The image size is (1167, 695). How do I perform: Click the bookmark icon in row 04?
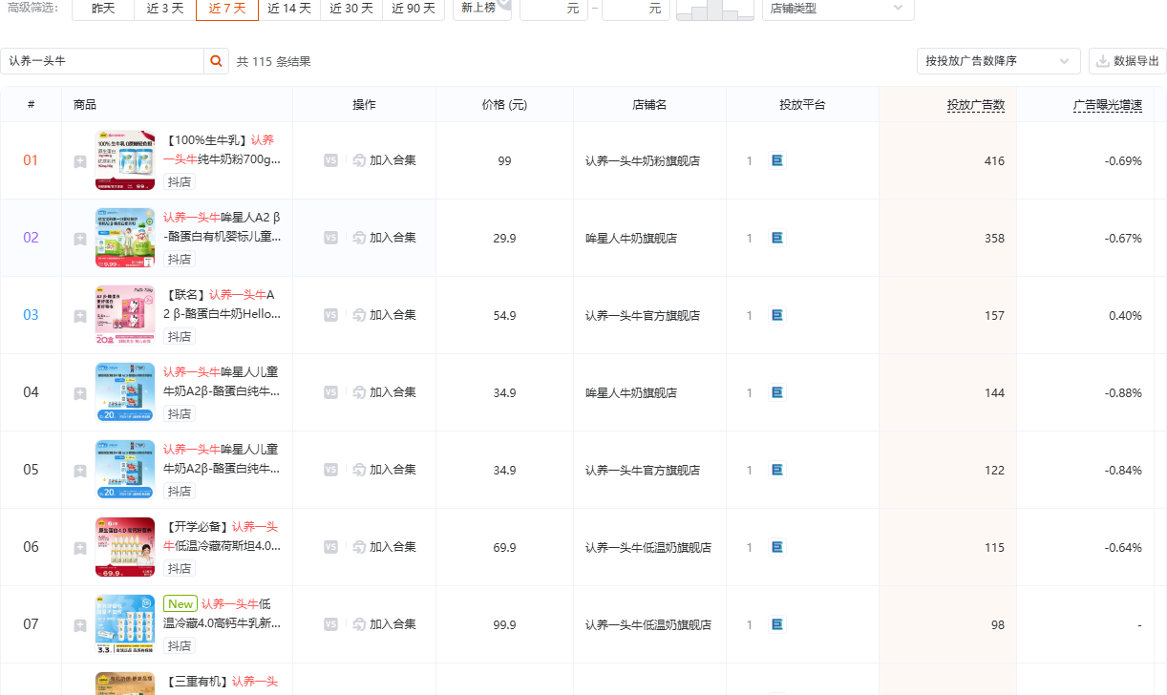[80, 393]
